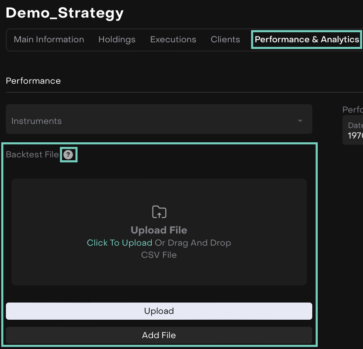This screenshot has height=349, width=363.
Task: Click the folder upload icon in drop zone
Action: tap(159, 212)
